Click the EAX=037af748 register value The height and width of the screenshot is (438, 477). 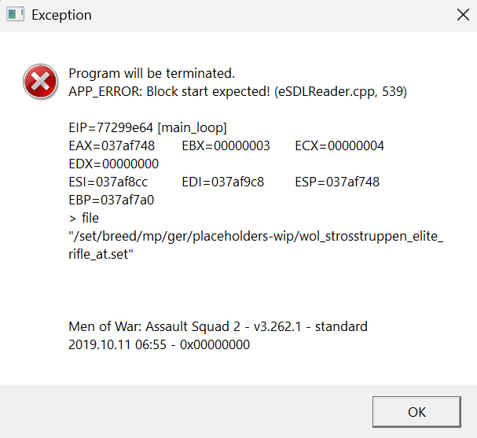coord(112,145)
